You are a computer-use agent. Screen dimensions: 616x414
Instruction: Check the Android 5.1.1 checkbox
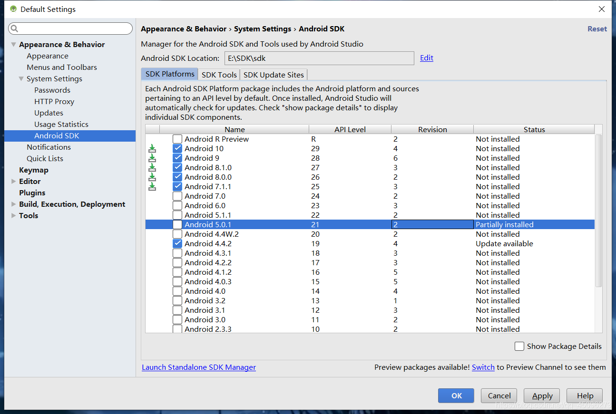point(177,215)
